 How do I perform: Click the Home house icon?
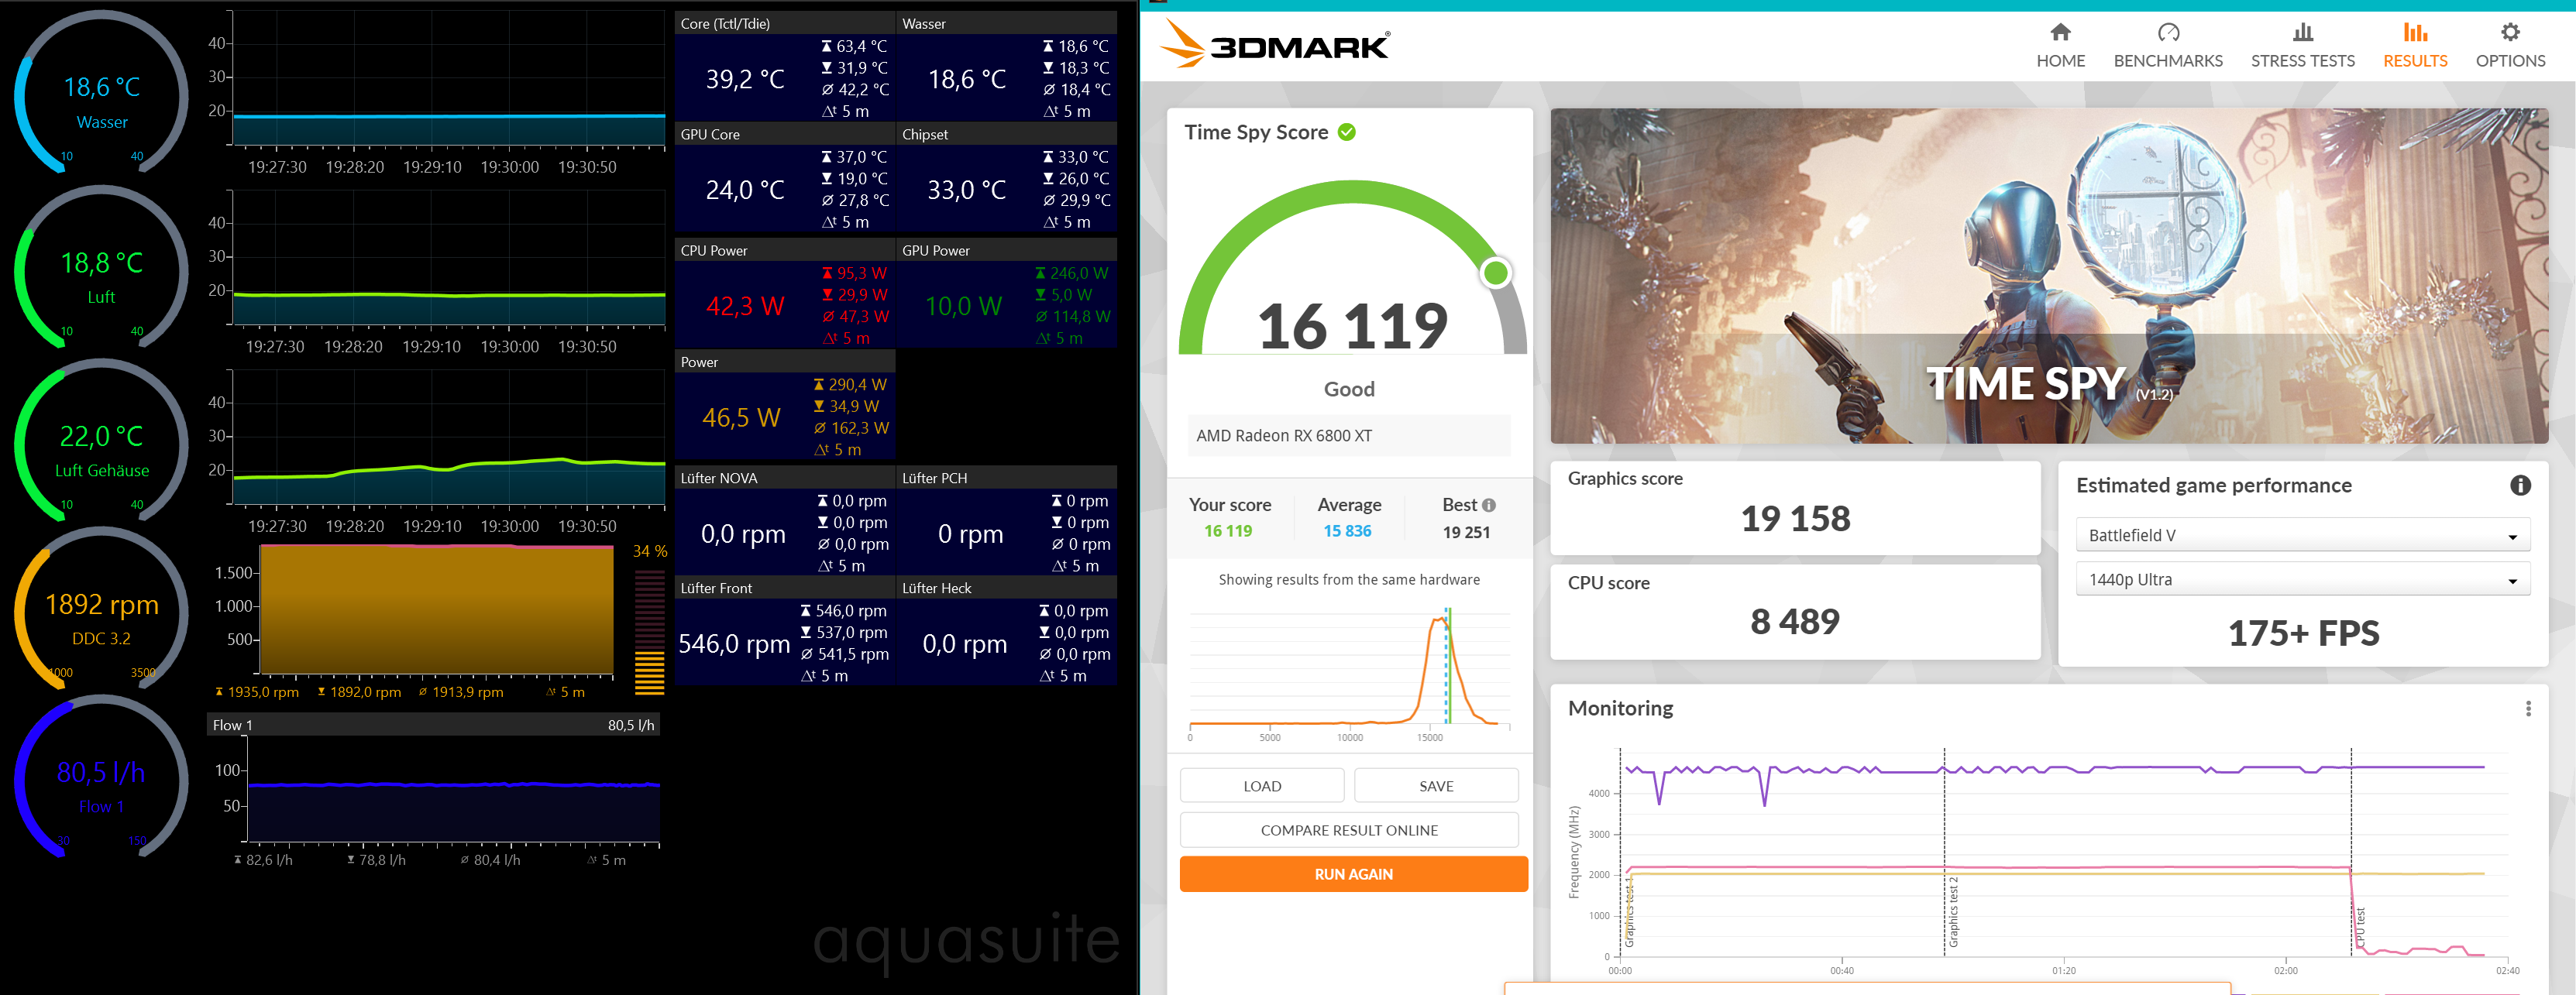(2060, 32)
